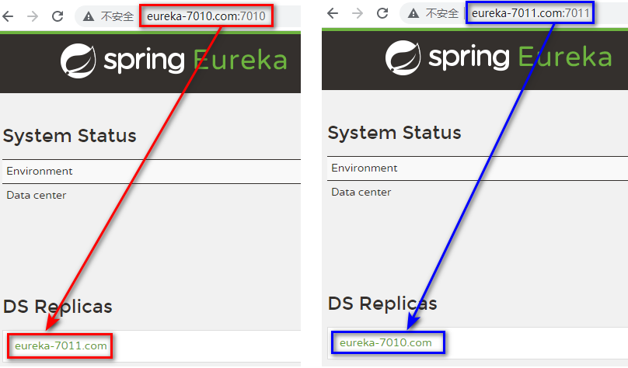Open the eureka-7011.com replica link

(x=61, y=345)
